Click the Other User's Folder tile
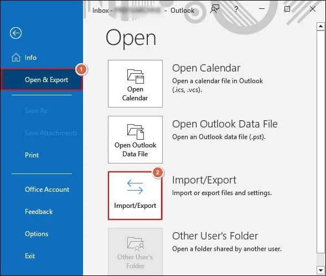This screenshot has height=276, width=326. (135, 252)
